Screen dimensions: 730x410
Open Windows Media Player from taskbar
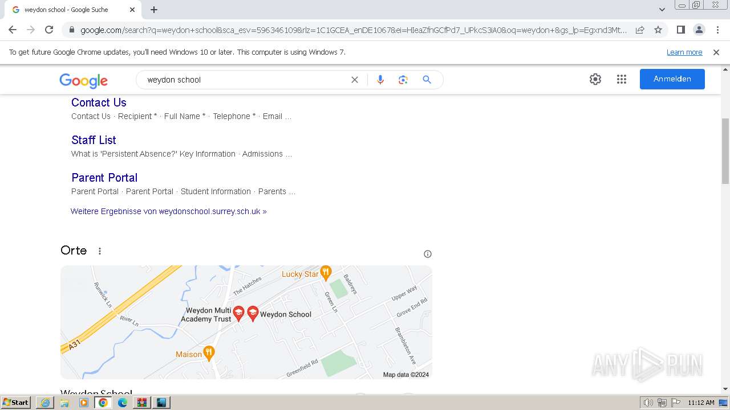[x=84, y=403]
